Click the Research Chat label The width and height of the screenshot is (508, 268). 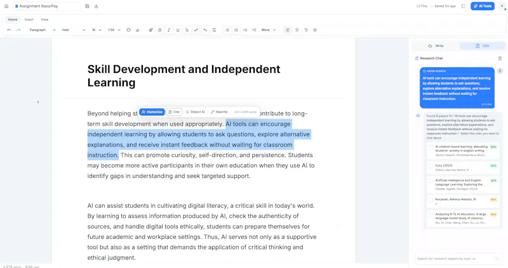[x=431, y=58]
